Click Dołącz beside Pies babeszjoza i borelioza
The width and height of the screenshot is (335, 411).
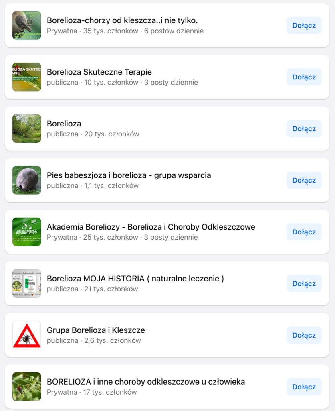click(x=304, y=180)
